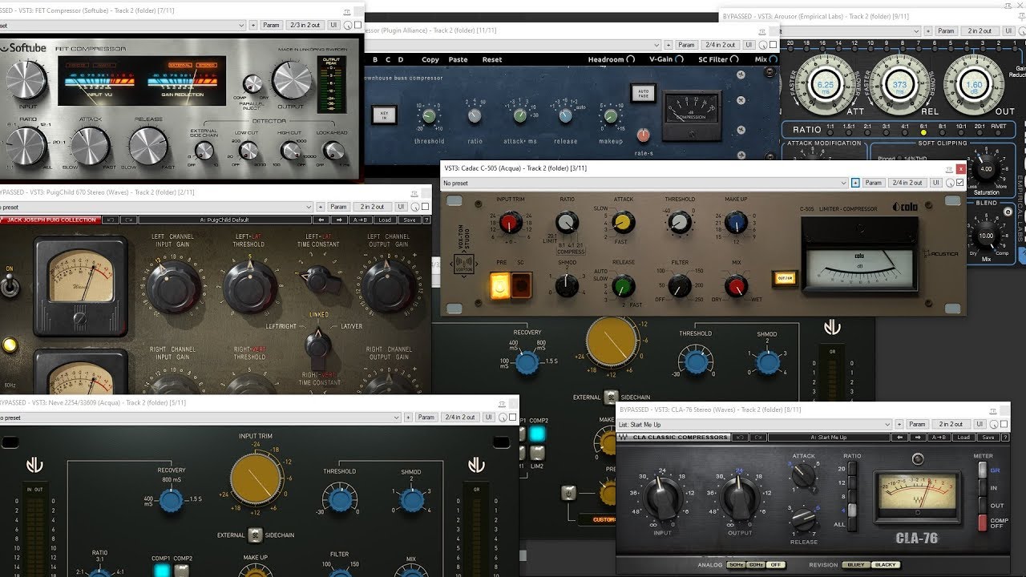Click the Arousor REL knob showing 373

pos(899,85)
